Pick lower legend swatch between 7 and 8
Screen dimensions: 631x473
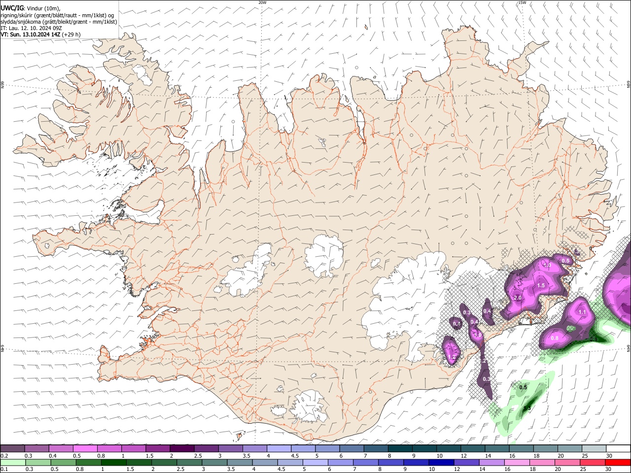[x=365, y=462]
